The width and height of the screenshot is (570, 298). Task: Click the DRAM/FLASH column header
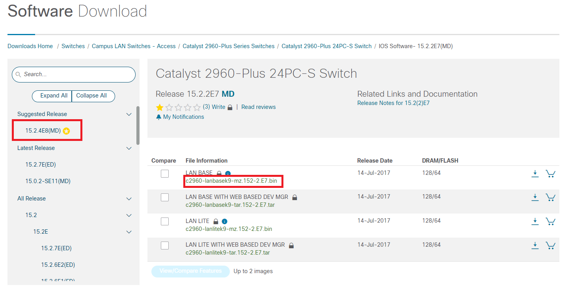tap(440, 161)
